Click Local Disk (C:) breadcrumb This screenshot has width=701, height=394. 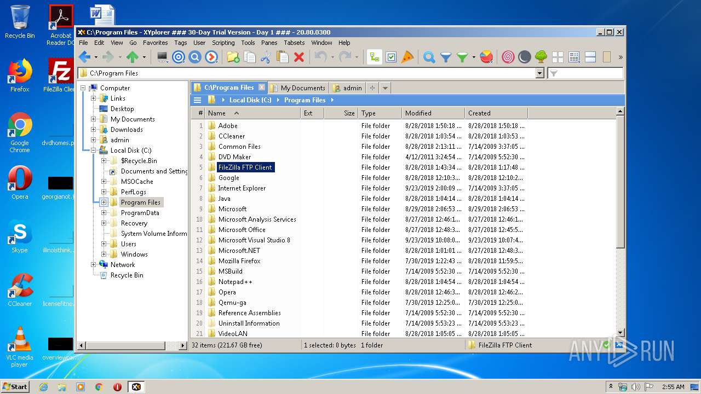pyautogui.click(x=250, y=100)
